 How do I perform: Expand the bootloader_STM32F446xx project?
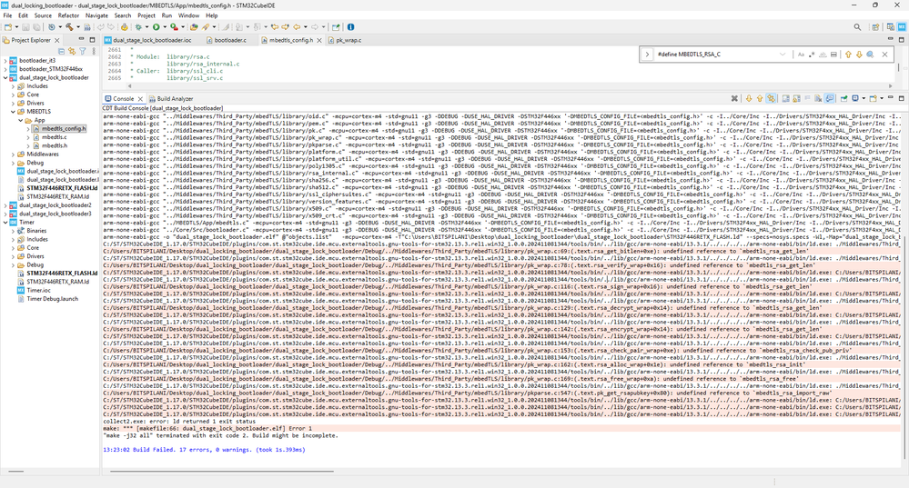click(5, 69)
